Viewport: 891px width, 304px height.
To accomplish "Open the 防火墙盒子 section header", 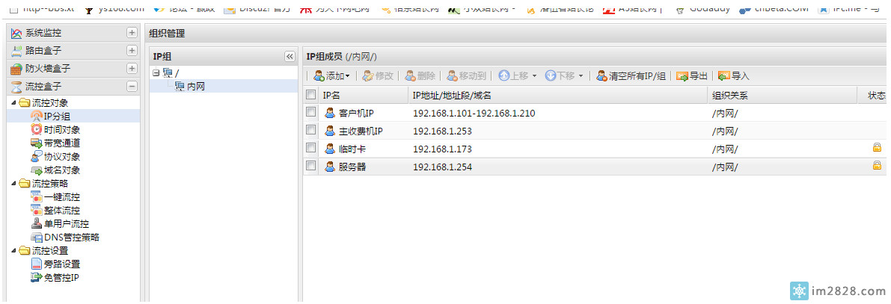I will click(48, 69).
